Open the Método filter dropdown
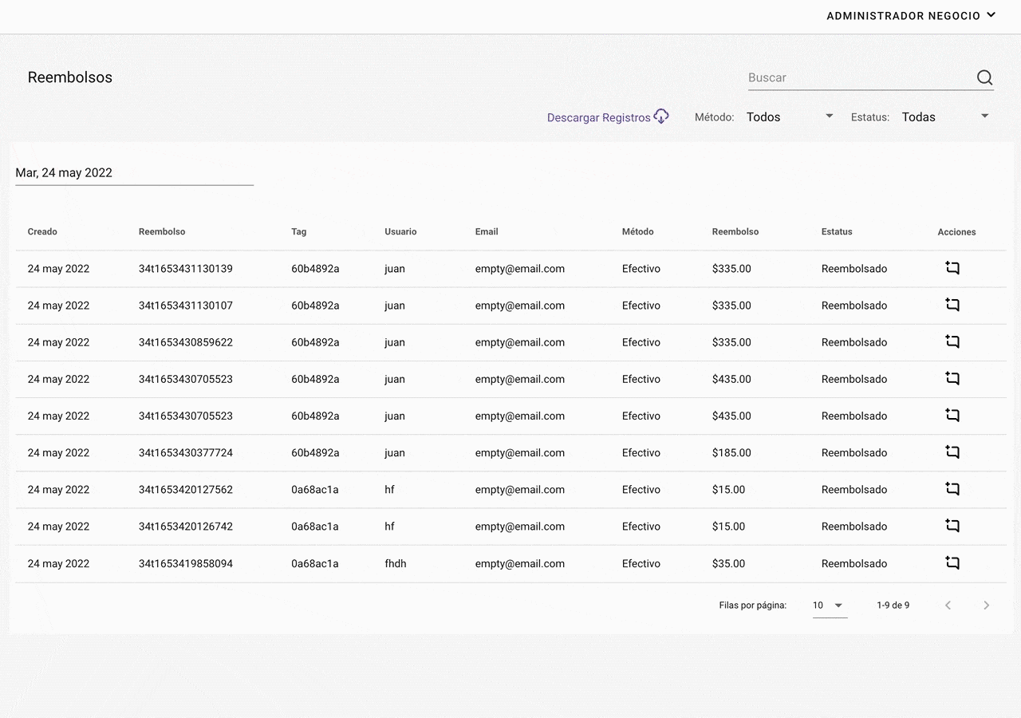 click(x=790, y=117)
